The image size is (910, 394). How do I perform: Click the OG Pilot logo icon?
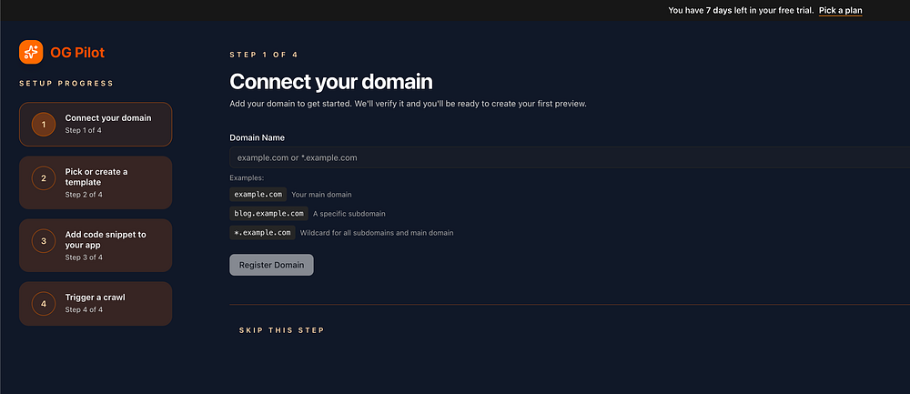coord(31,52)
